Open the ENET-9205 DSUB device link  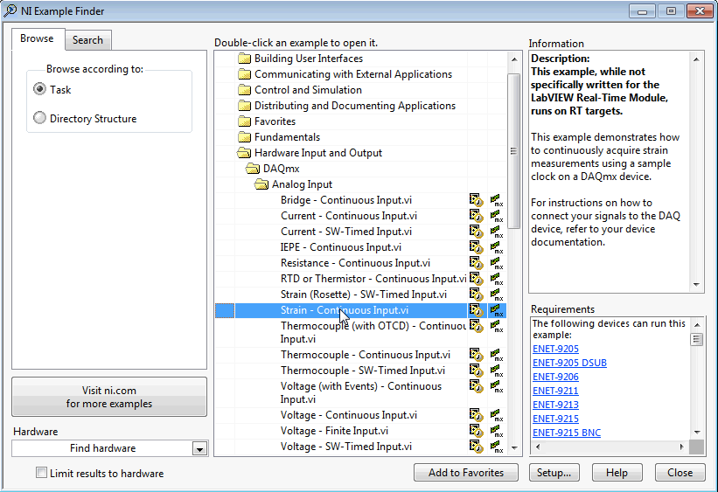569,363
